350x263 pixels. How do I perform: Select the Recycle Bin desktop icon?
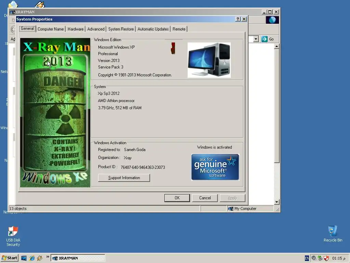333,234
